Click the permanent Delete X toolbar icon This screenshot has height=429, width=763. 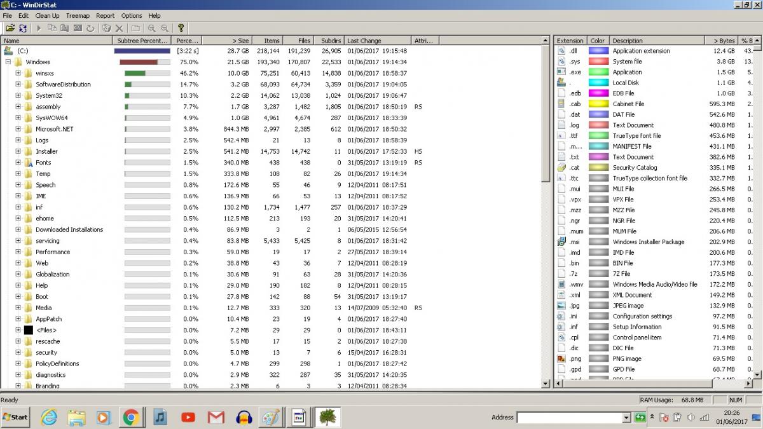[x=119, y=28]
